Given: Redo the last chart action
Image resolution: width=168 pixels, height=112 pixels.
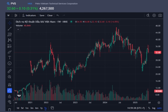Looking at the screenshot, I should click(64, 15).
